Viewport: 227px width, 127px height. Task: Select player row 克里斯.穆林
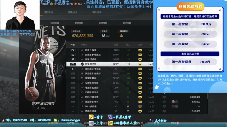point(110,78)
